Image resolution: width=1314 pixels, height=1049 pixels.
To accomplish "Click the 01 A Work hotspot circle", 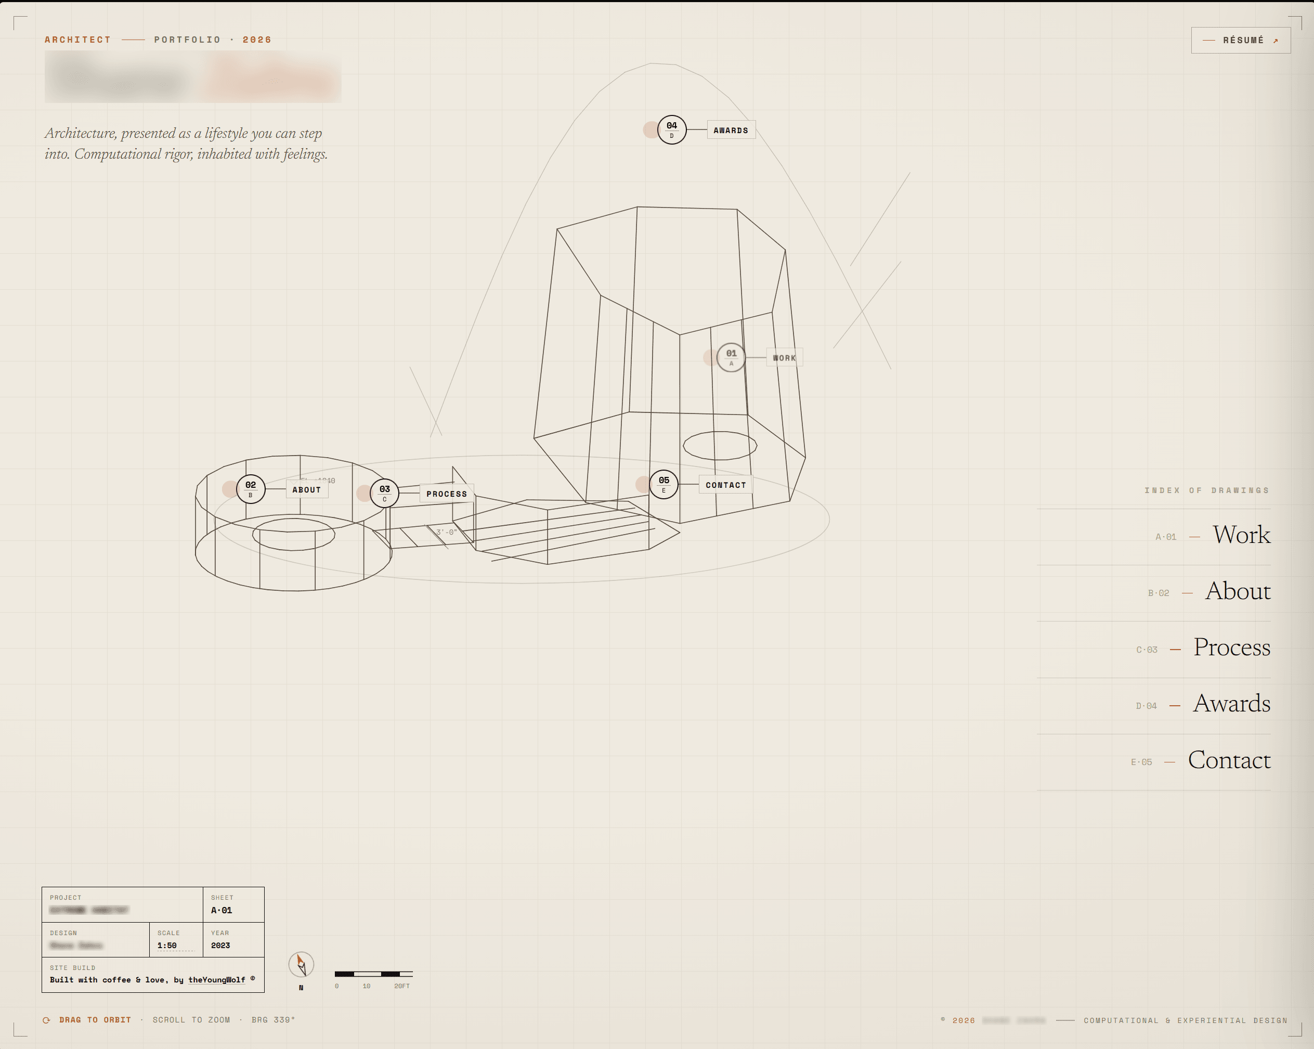I will coord(731,358).
